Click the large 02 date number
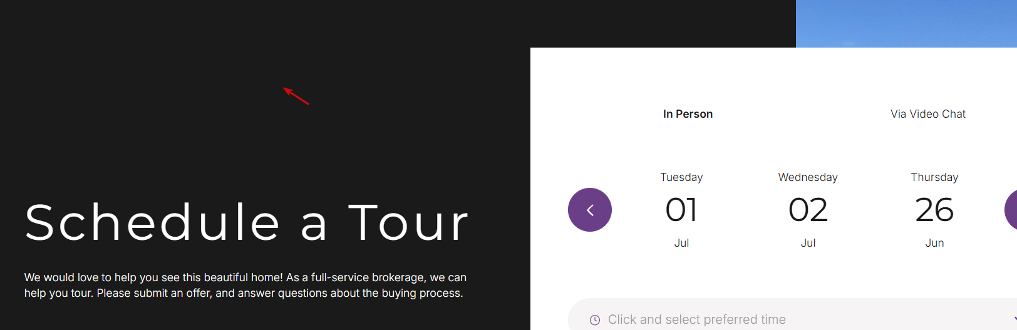Viewport: 1017px width, 330px height. tap(808, 210)
